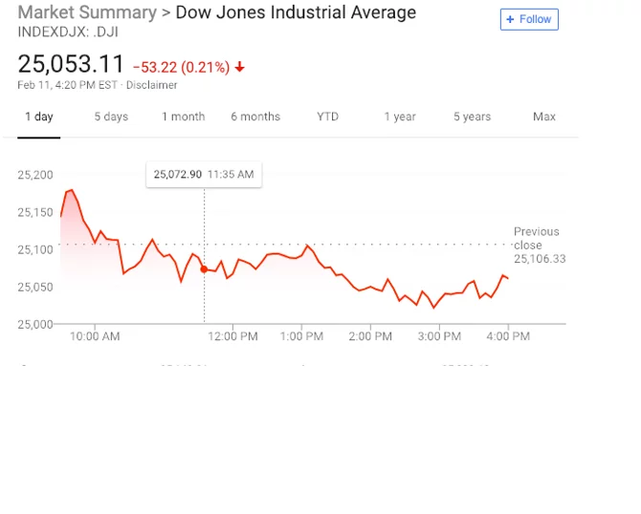Select the Max range tab
This screenshot has height=514, width=641.
pyautogui.click(x=544, y=117)
